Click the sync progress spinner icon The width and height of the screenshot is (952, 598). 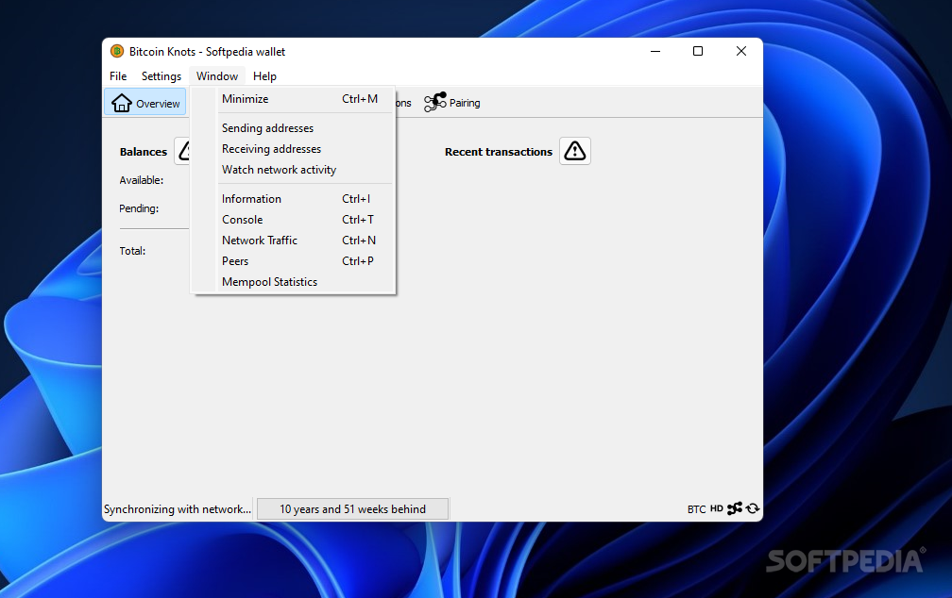click(753, 508)
